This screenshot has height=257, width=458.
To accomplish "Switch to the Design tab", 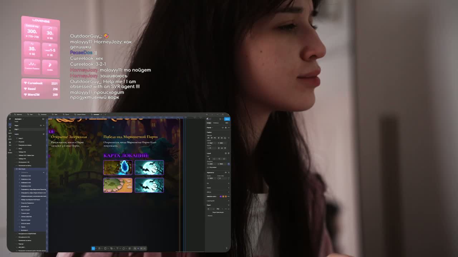I will [x=209, y=123].
